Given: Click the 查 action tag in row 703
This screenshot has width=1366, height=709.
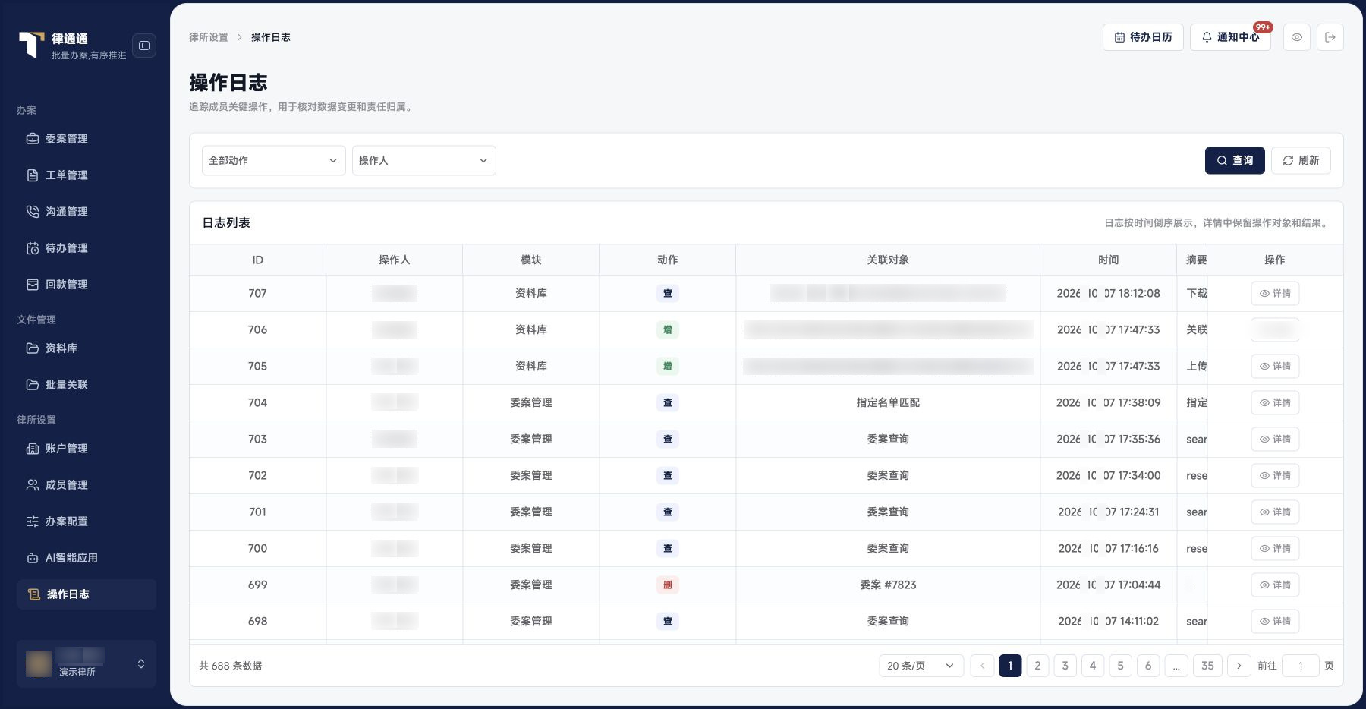Looking at the screenshot, I should point(668,440).
